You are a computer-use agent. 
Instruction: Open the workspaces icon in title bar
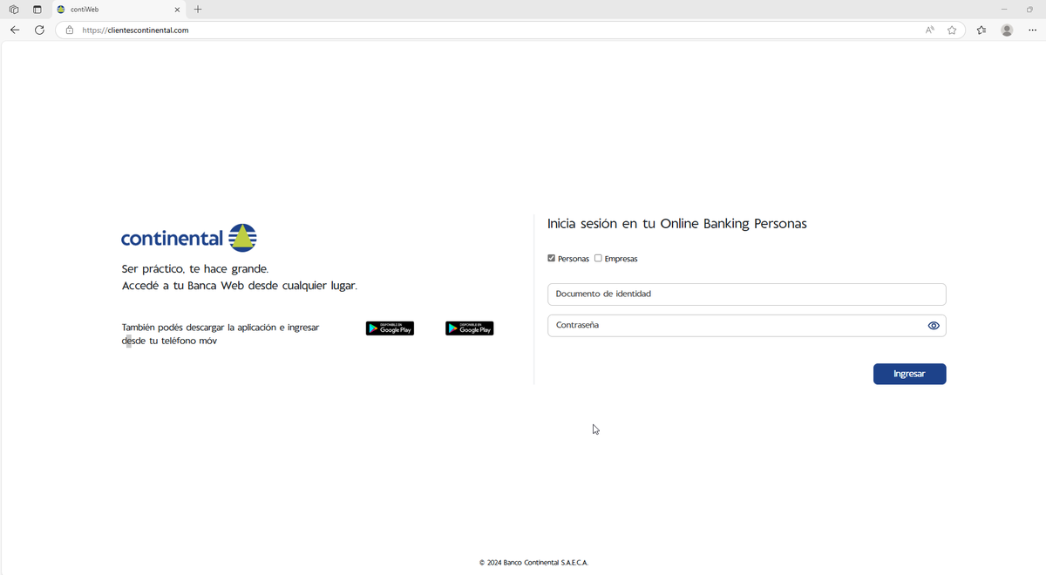pyautogui.click(x=14, y=10)
